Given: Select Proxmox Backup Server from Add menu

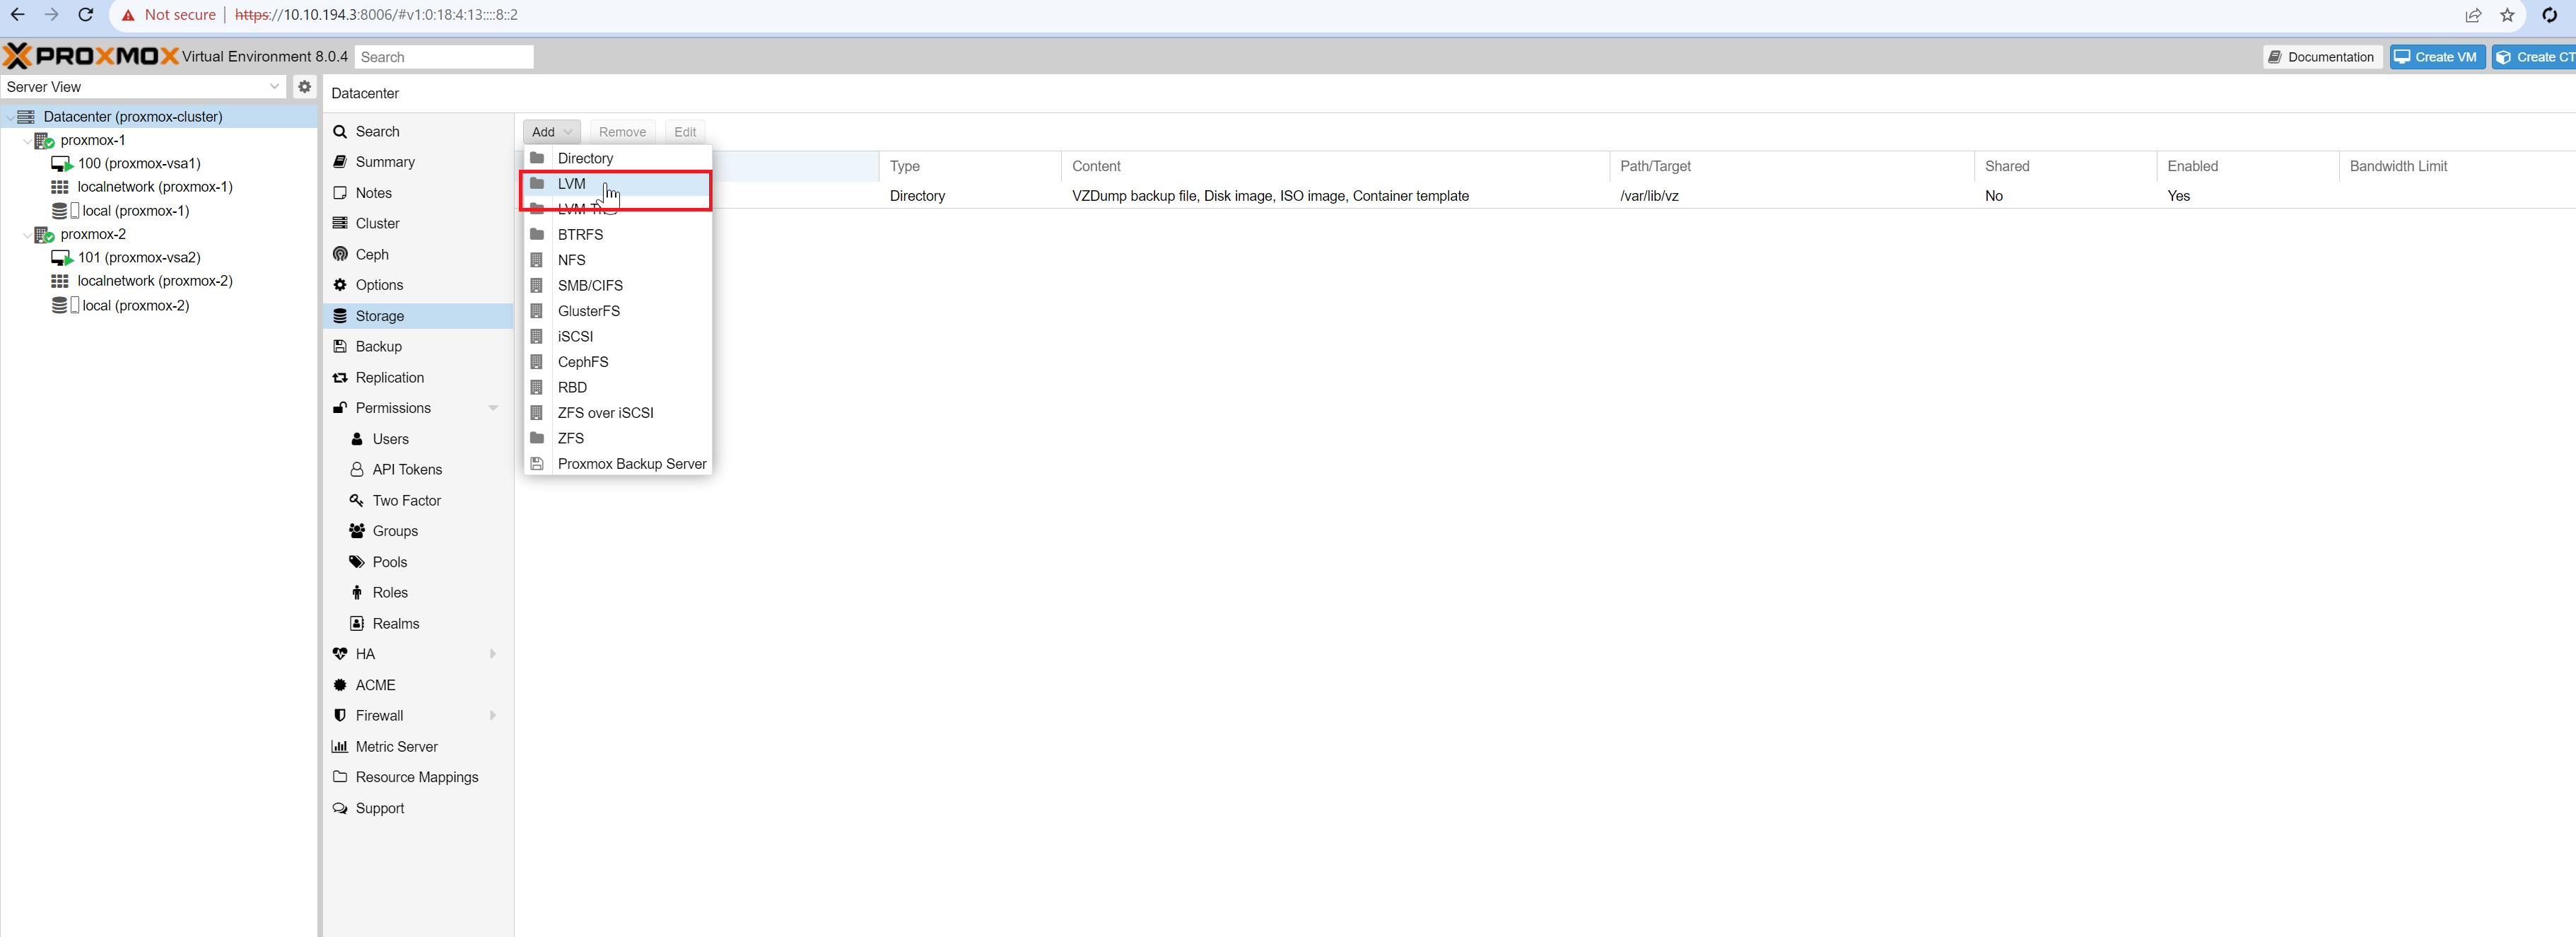Looking at the screenshot, I should (618, 464).
